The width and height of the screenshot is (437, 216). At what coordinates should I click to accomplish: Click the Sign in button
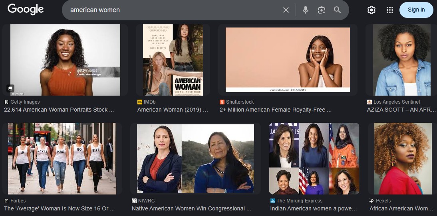point(416,10)
